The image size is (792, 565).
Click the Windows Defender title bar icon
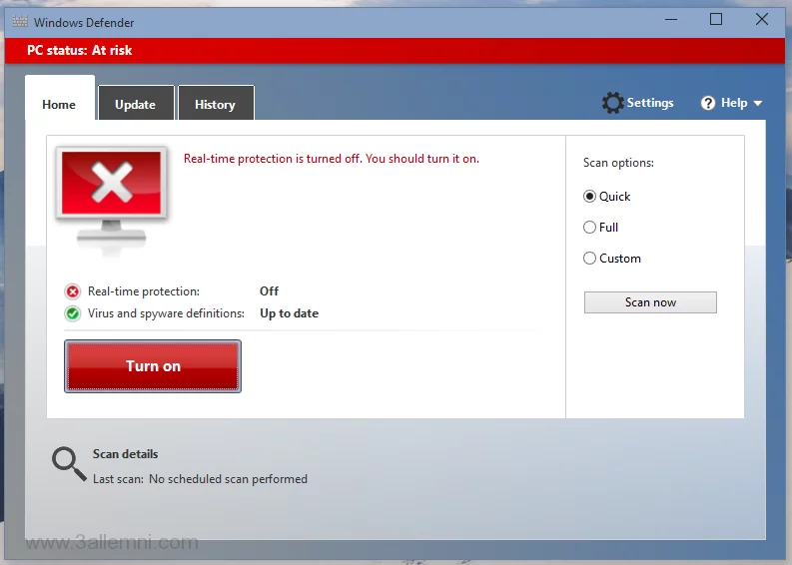coord(19,21)
